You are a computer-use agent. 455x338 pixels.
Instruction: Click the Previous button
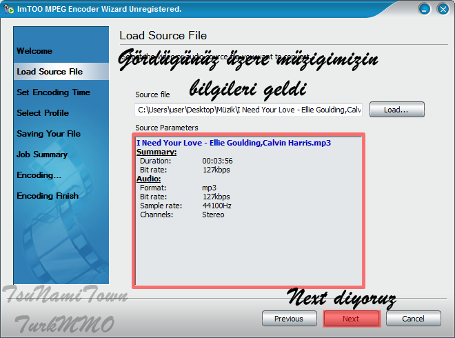[289, 319]
